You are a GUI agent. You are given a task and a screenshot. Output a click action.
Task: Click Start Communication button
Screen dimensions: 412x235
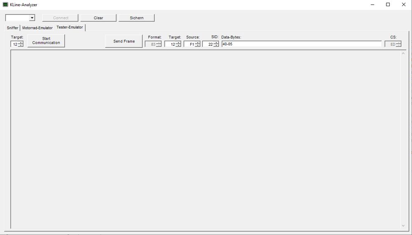[x=46, y=41]
